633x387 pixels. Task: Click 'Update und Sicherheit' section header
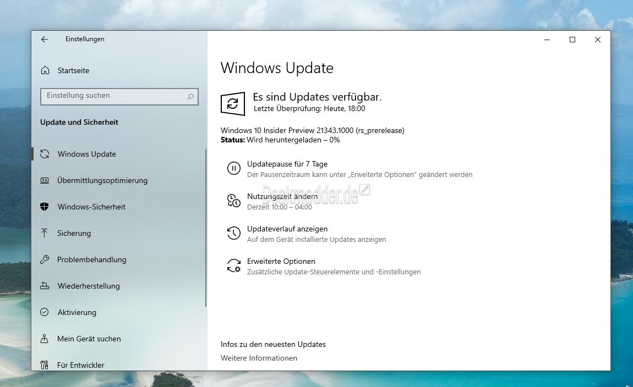point(79,122)
